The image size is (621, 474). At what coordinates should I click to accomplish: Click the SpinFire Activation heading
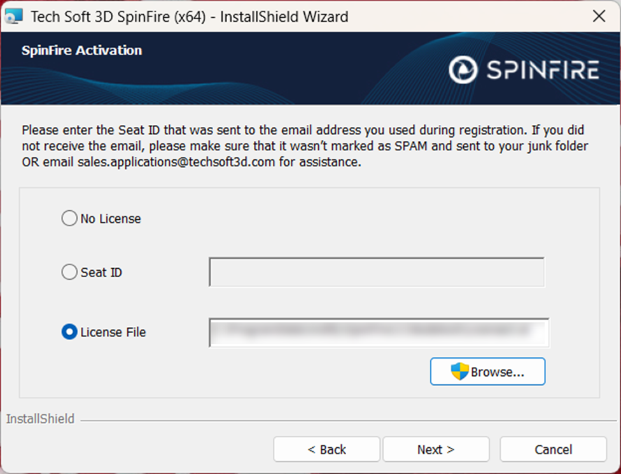(x=81, y=51)
